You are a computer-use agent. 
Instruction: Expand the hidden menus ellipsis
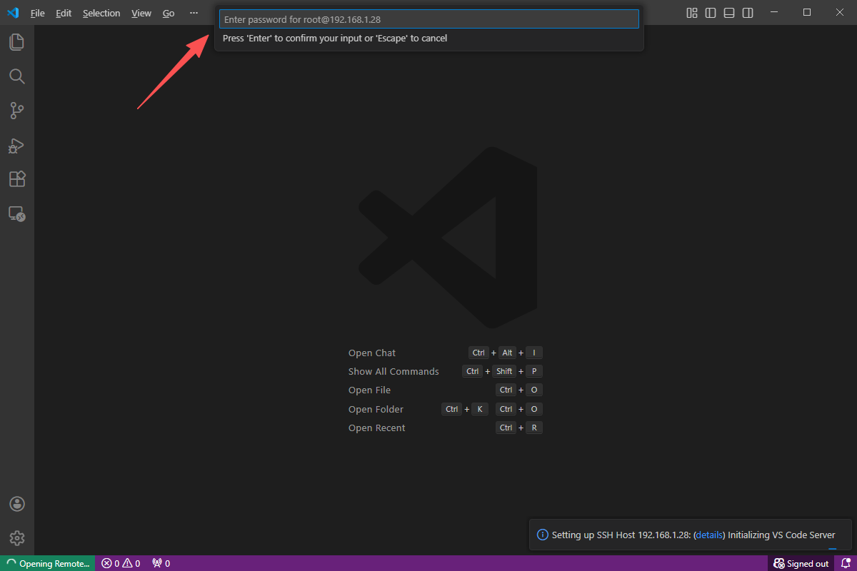[x=194, y=13]
